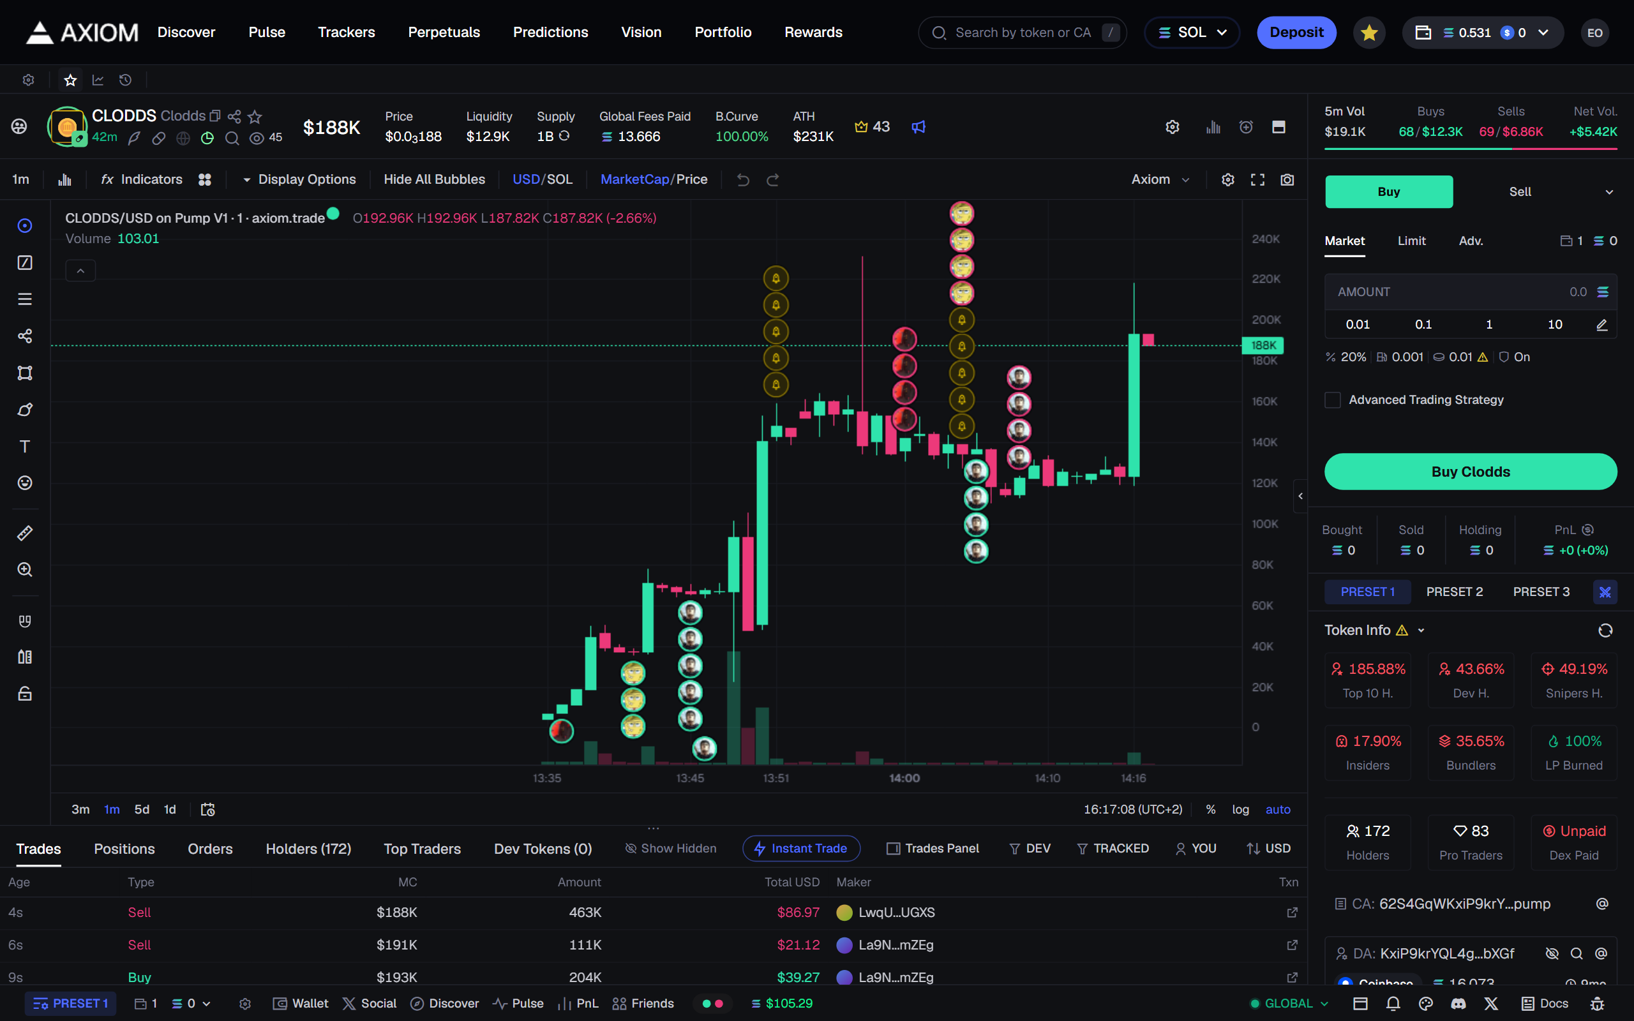Share the CLODDS token
1634x1021 pixels.
click(234, 116)
